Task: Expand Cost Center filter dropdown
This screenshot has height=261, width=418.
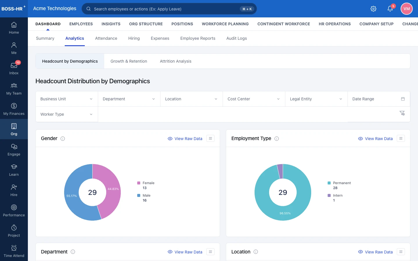Action: 254,99
